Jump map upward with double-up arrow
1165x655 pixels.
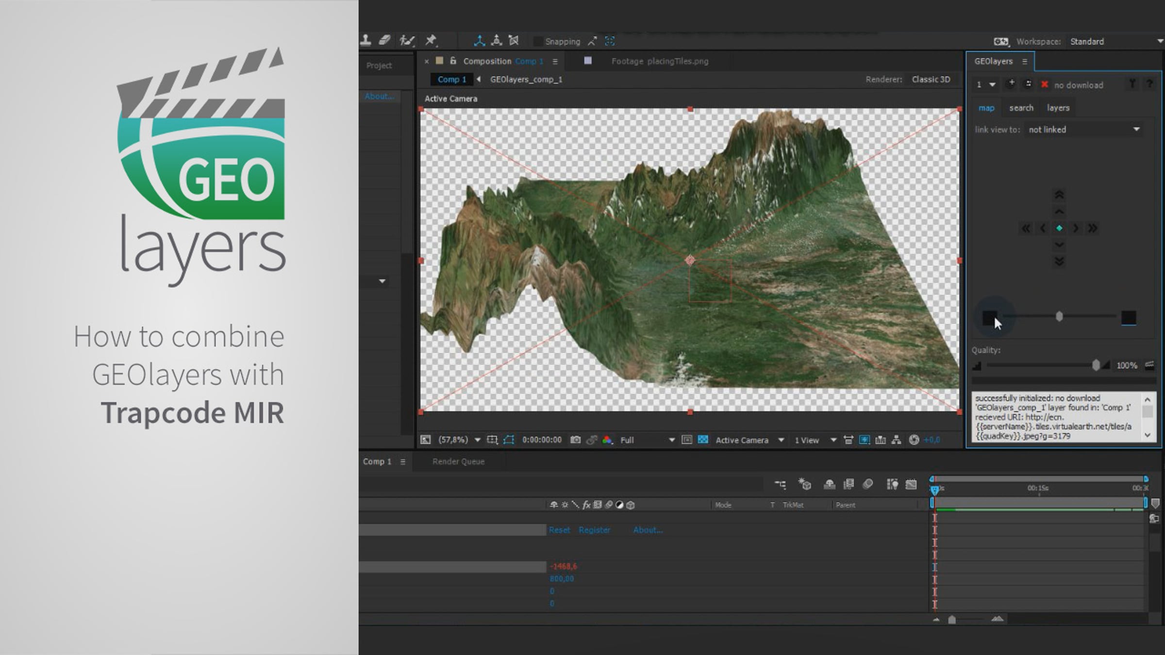click(x=1059, y=195)
